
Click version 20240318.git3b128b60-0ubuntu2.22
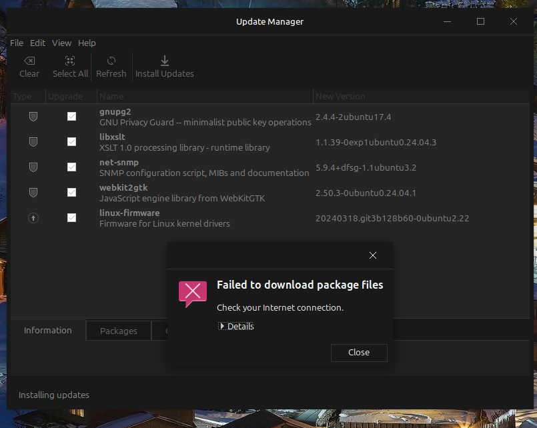[x=392, y=218]
